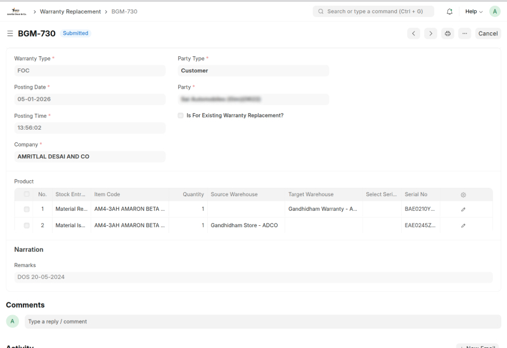
Task: Click row 2 Item Code AM4-3AH AMARON BETA
Action: click(x=130, y=225)
